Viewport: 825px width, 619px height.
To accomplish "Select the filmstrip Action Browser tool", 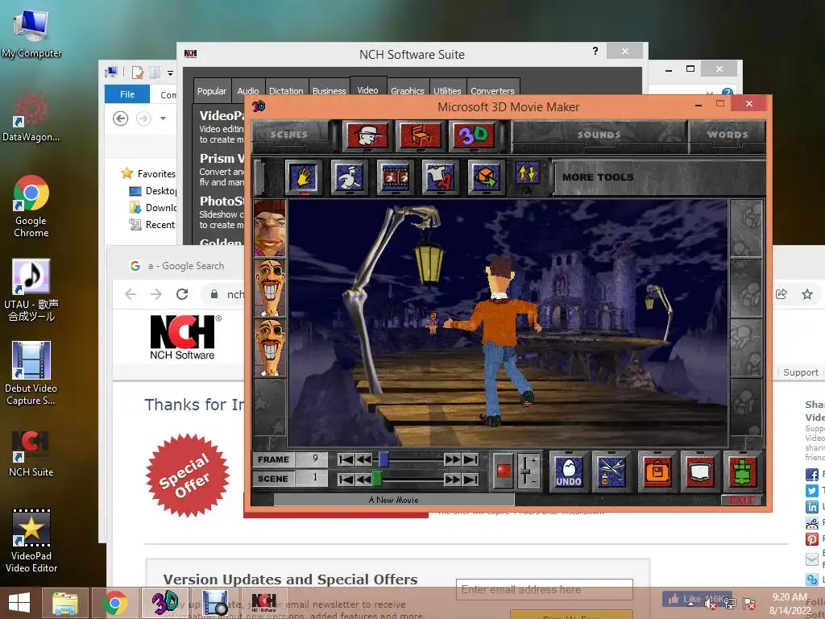I will [x=395, y=177].
